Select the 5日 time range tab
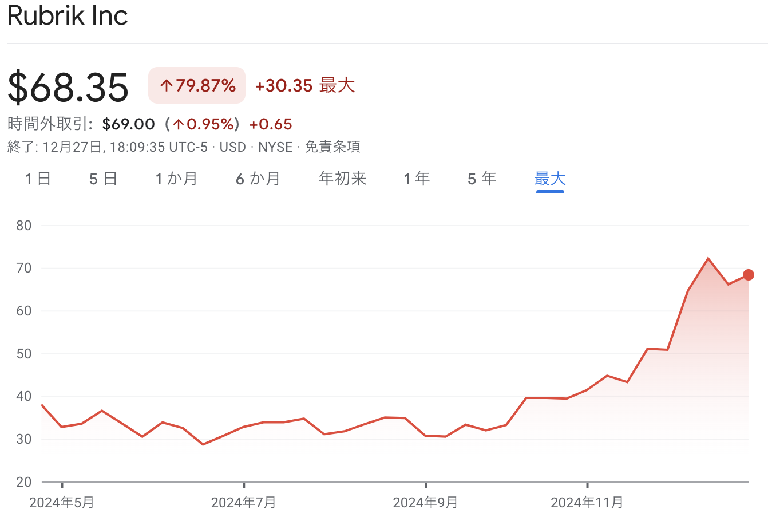Image resolution: width=768 pixels, height=521 pixels. [x=103, y=179]
